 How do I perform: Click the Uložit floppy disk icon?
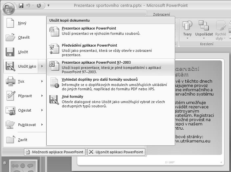coord(10,52)
